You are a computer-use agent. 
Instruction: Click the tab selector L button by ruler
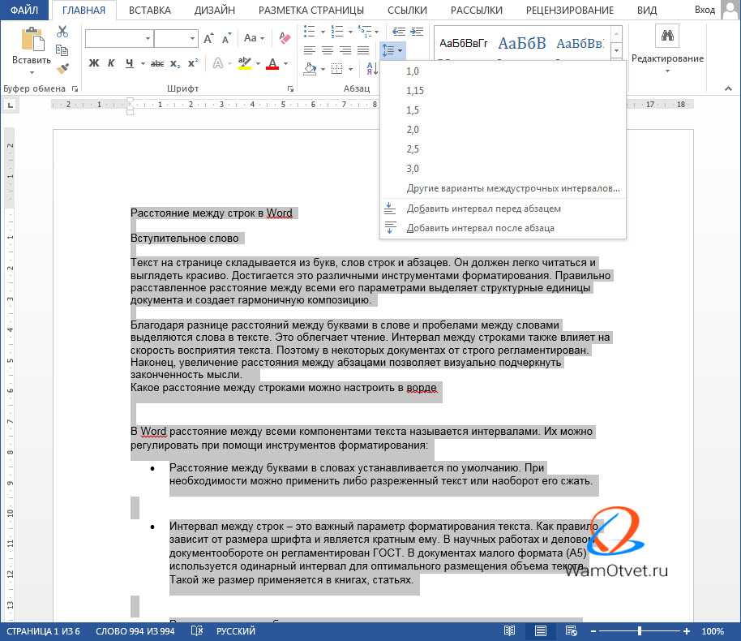click(x=10, y=105)
